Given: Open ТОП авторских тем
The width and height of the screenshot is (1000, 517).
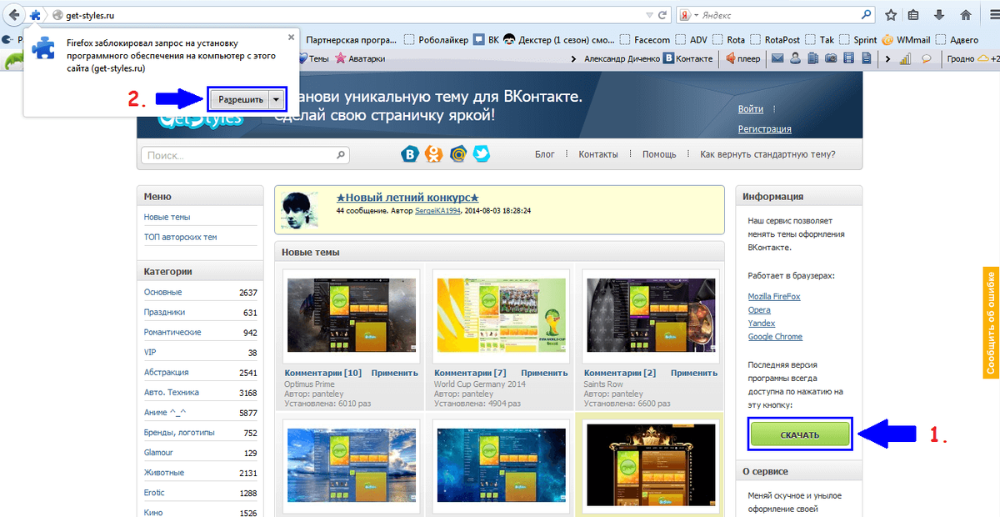Looking at the screenshot, I should (180, 237).
